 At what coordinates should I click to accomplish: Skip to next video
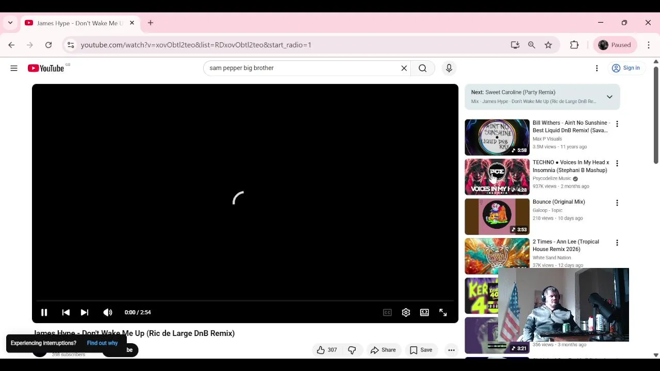click(x=85, y=312)
